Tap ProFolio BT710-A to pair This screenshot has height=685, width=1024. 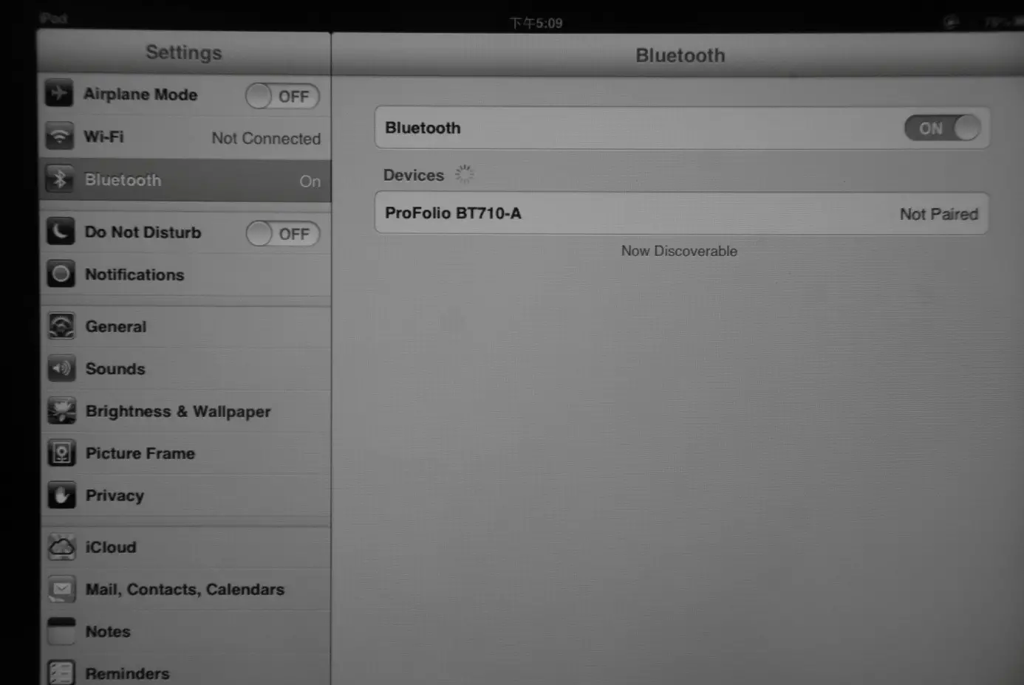pos(454,213)
